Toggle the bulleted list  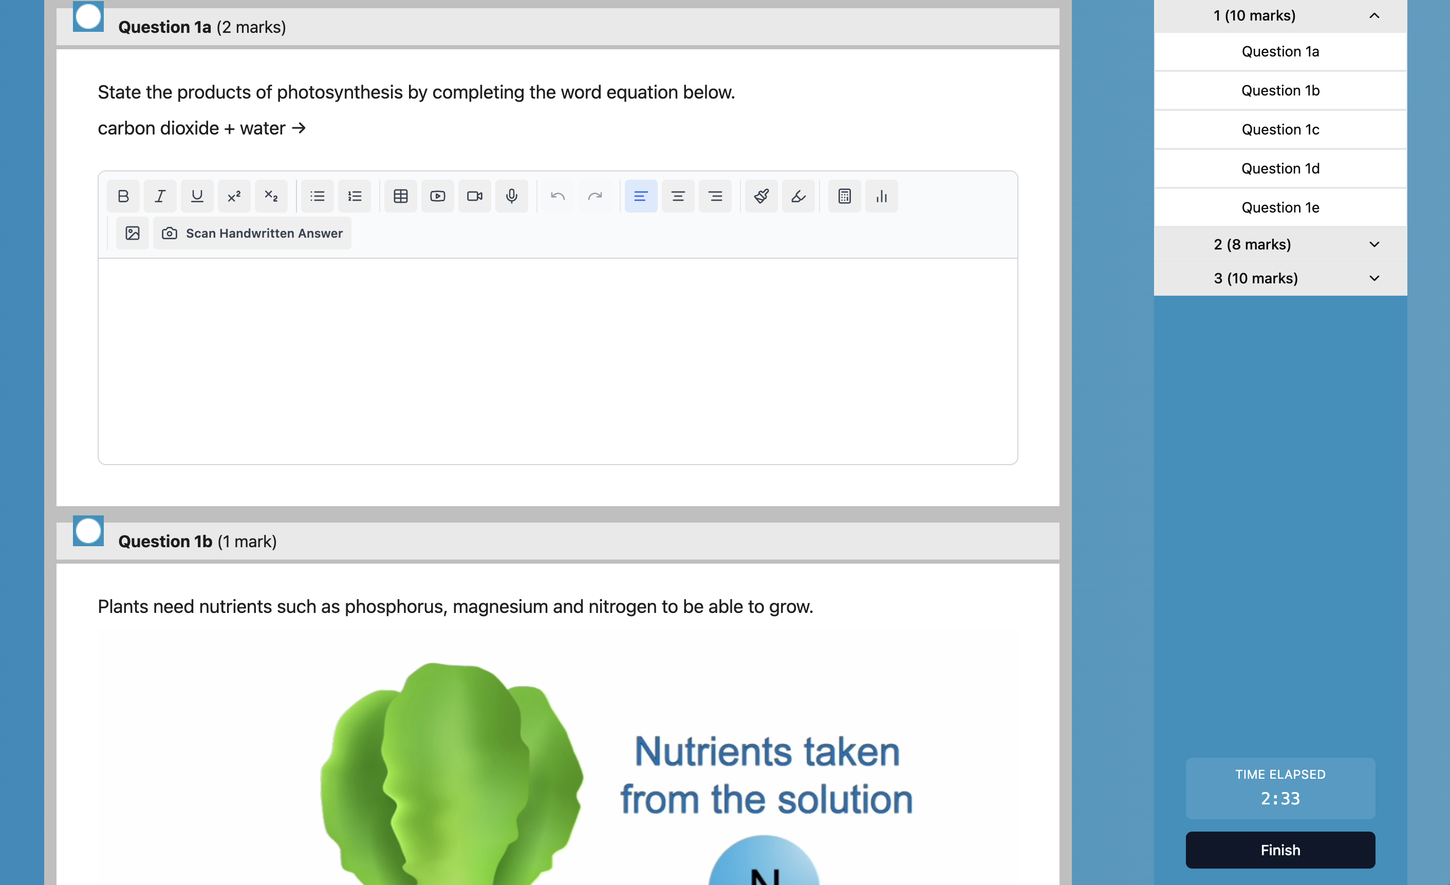point(317,196)
